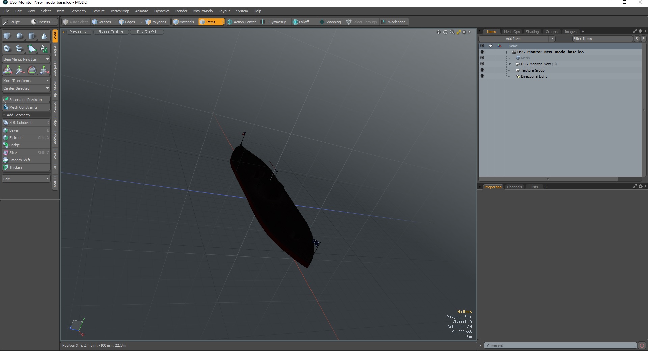The image size is (648, 351).
Task: Click the scene clapperboard icon
Action: click(514, 52)
